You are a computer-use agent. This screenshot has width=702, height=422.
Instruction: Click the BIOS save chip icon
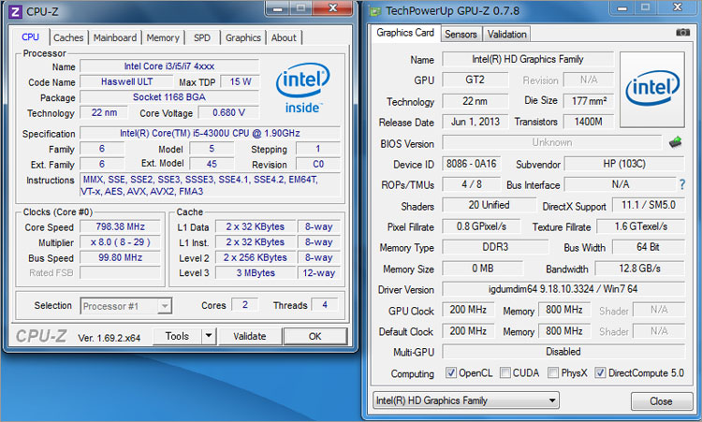(x=675, y=142)
